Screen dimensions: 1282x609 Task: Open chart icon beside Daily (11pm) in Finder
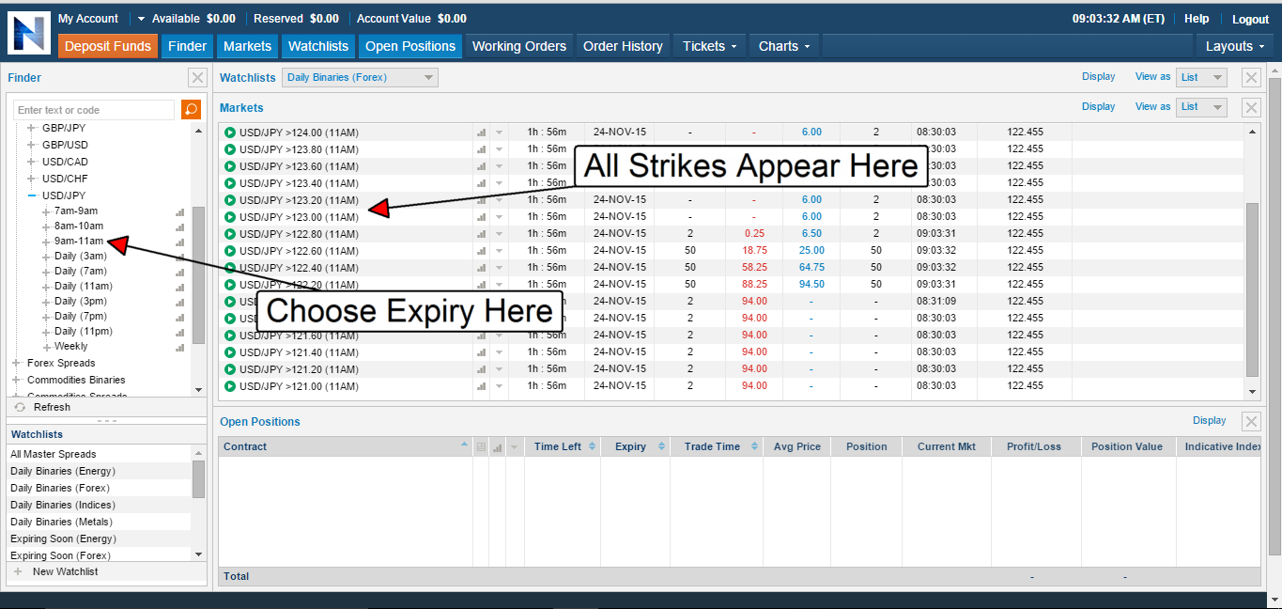[x=180, y=332]
